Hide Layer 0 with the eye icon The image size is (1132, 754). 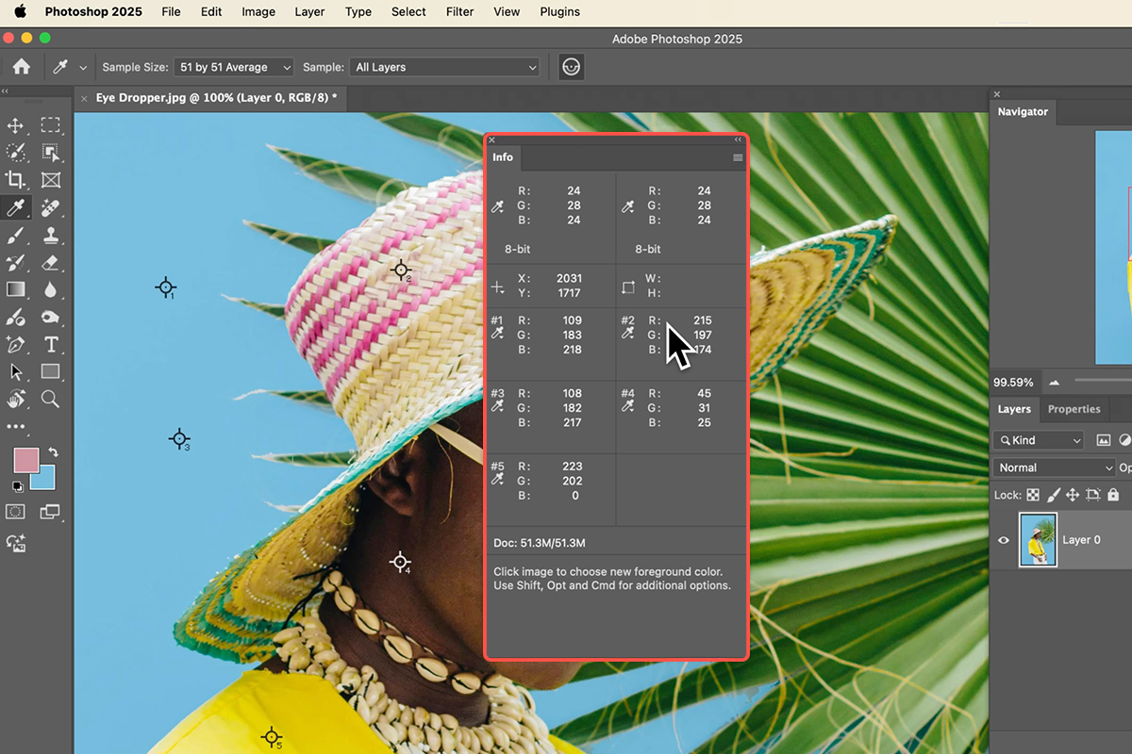tap(1004, 540)
